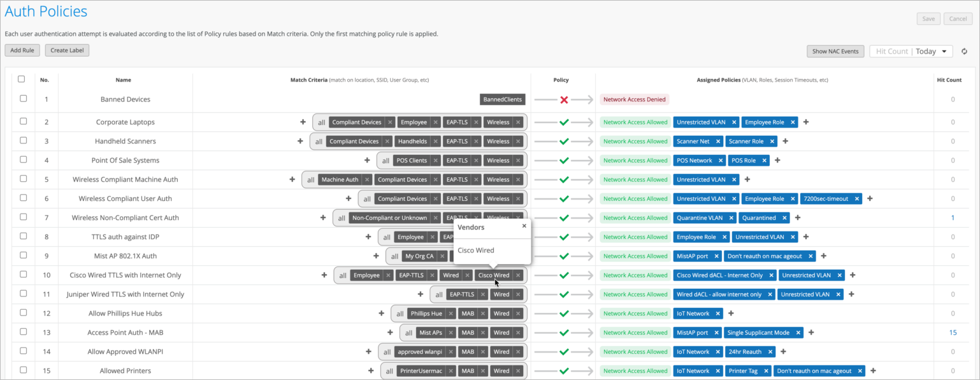980x380 pixels.
Task: Delete the 7200sec-timeout policy tag
Action: [x=857, y=199]
